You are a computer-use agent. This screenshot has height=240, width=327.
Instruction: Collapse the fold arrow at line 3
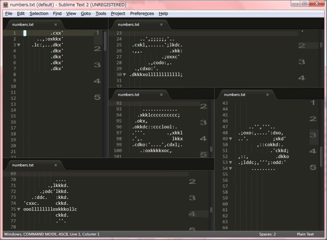pos(19,45)
